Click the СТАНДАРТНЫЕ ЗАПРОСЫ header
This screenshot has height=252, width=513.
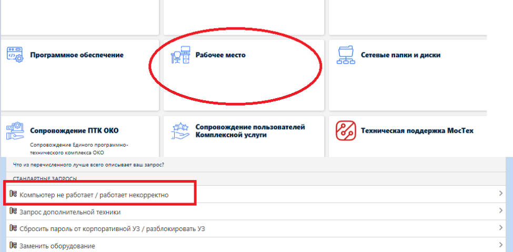(x=45, y=179)
